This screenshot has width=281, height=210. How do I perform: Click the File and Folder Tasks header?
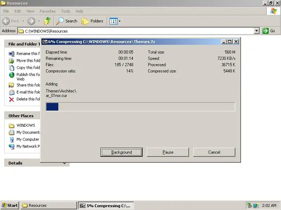22,44
